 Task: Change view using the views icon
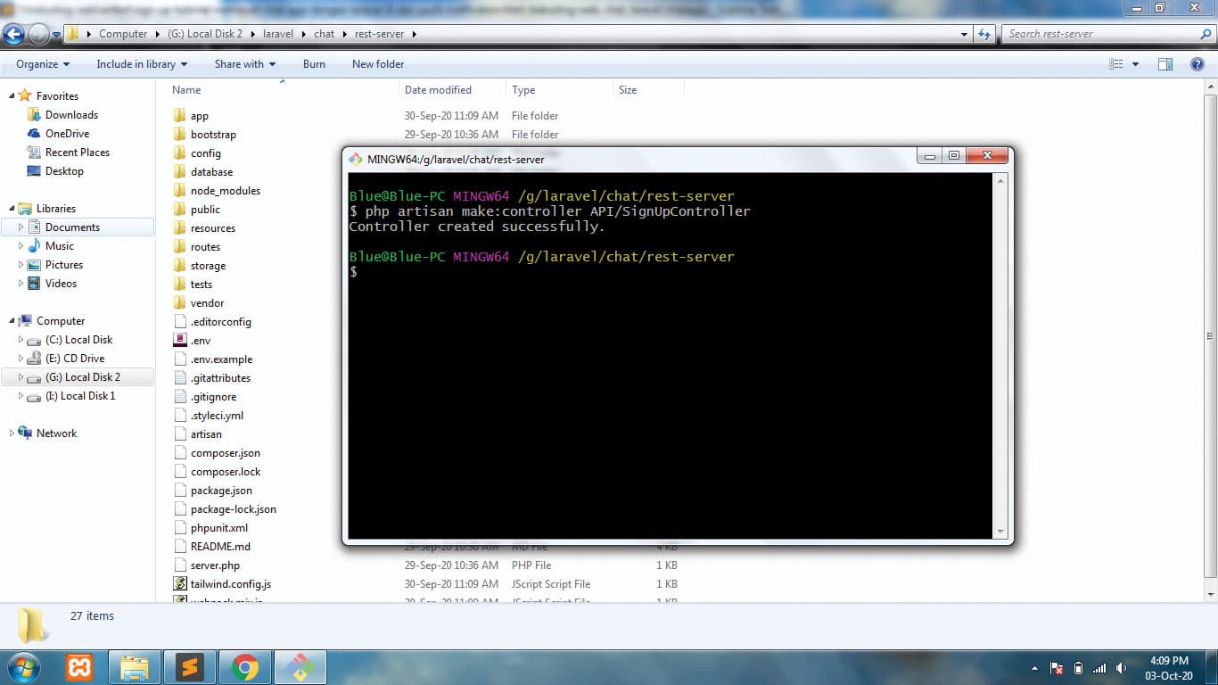click(1116, 64)
